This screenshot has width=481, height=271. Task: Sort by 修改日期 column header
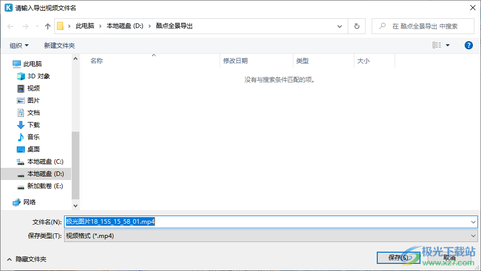[x=235, y=61]
